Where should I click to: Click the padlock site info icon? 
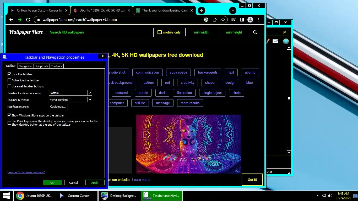(38, 20)
